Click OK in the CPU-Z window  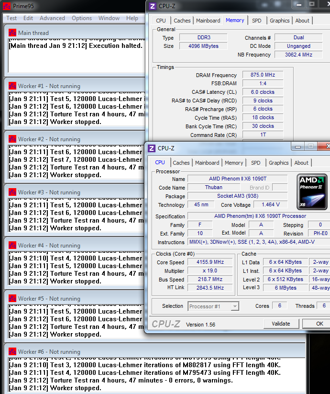pyautogui.click(x=319, y=324)
